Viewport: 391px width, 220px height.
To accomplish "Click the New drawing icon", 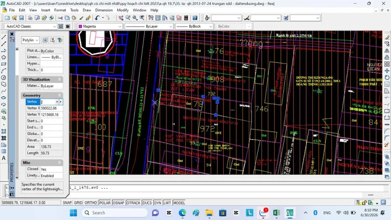I will [7, 18].
